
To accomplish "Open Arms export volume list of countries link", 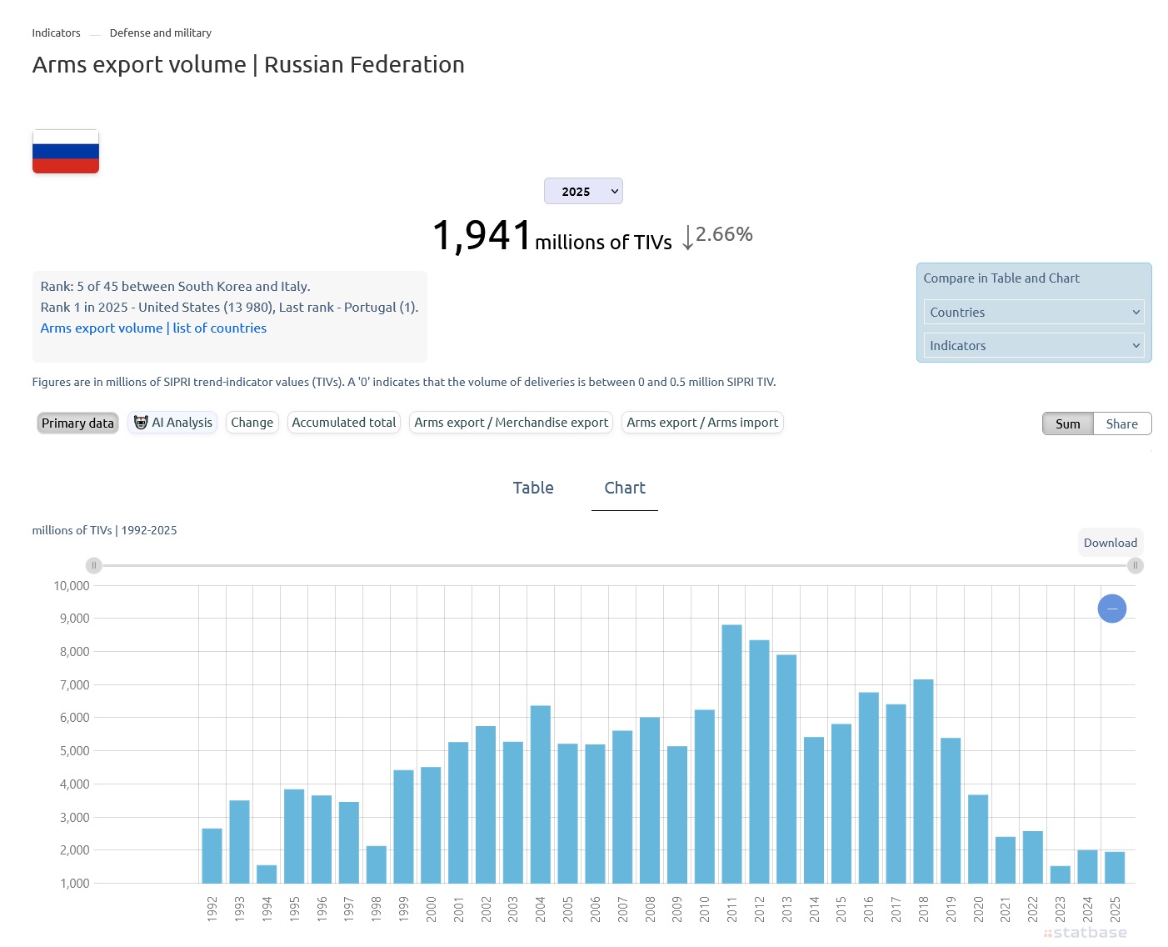I will click(x=153, y=328).
